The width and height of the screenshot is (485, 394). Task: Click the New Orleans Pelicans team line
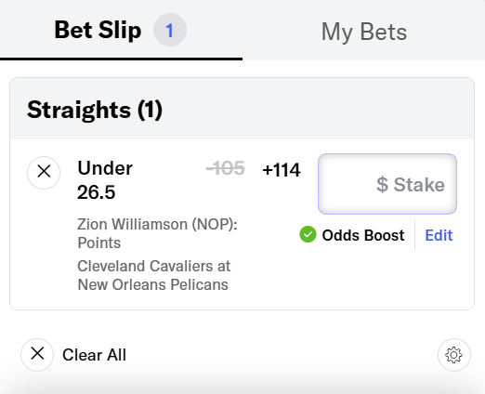152,284
